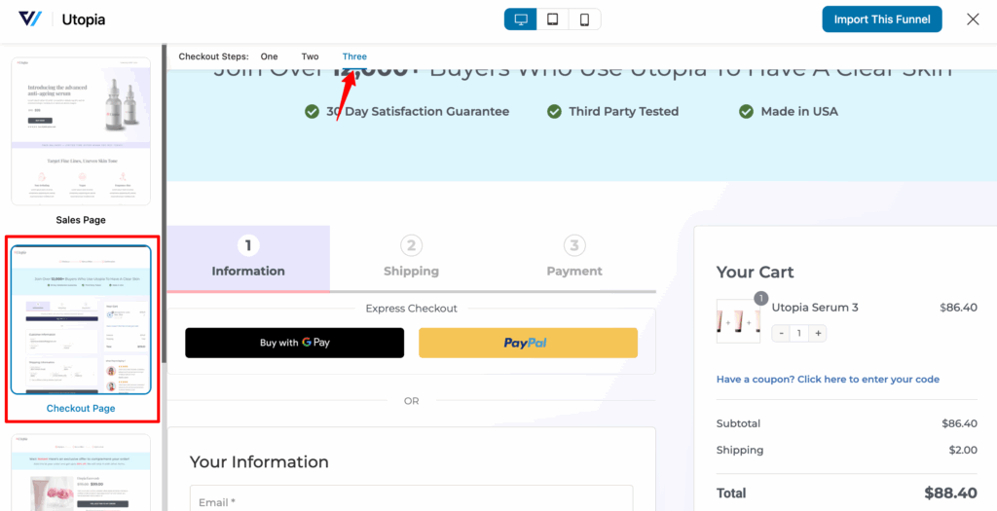Click the Sales Page label

click(81, 220)
